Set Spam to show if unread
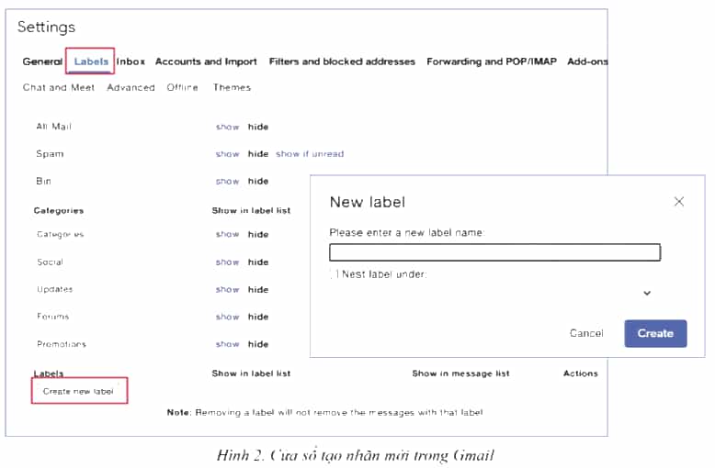Image resolution: width=715 pixels, height=468 pixels. (310, 154)
